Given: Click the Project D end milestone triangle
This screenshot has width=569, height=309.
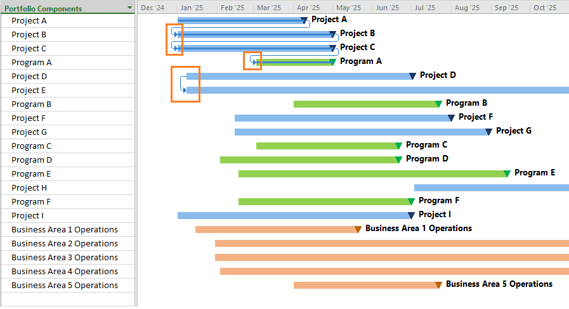Looking at the screenshot, I should [412, 76].
